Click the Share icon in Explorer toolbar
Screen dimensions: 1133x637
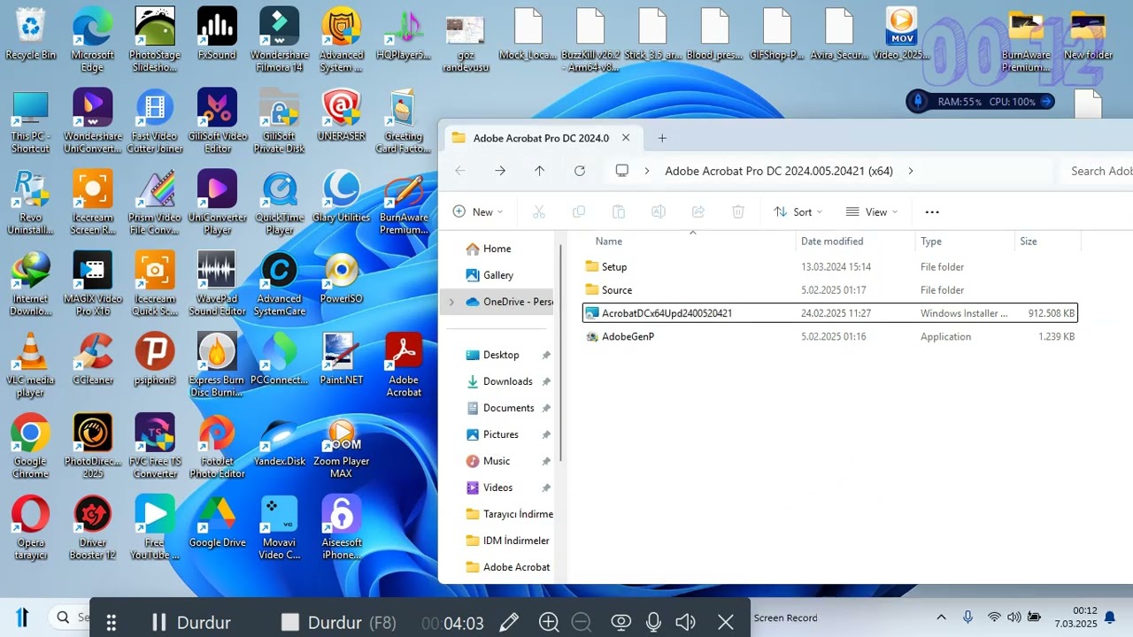click(x=698, y=211)
